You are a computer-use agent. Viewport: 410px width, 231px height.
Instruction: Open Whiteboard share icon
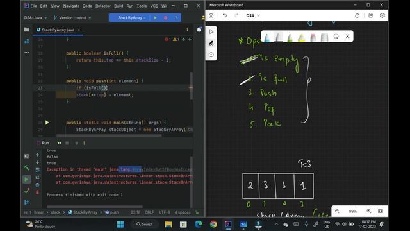pyautogui.click(x=371, y=15)
